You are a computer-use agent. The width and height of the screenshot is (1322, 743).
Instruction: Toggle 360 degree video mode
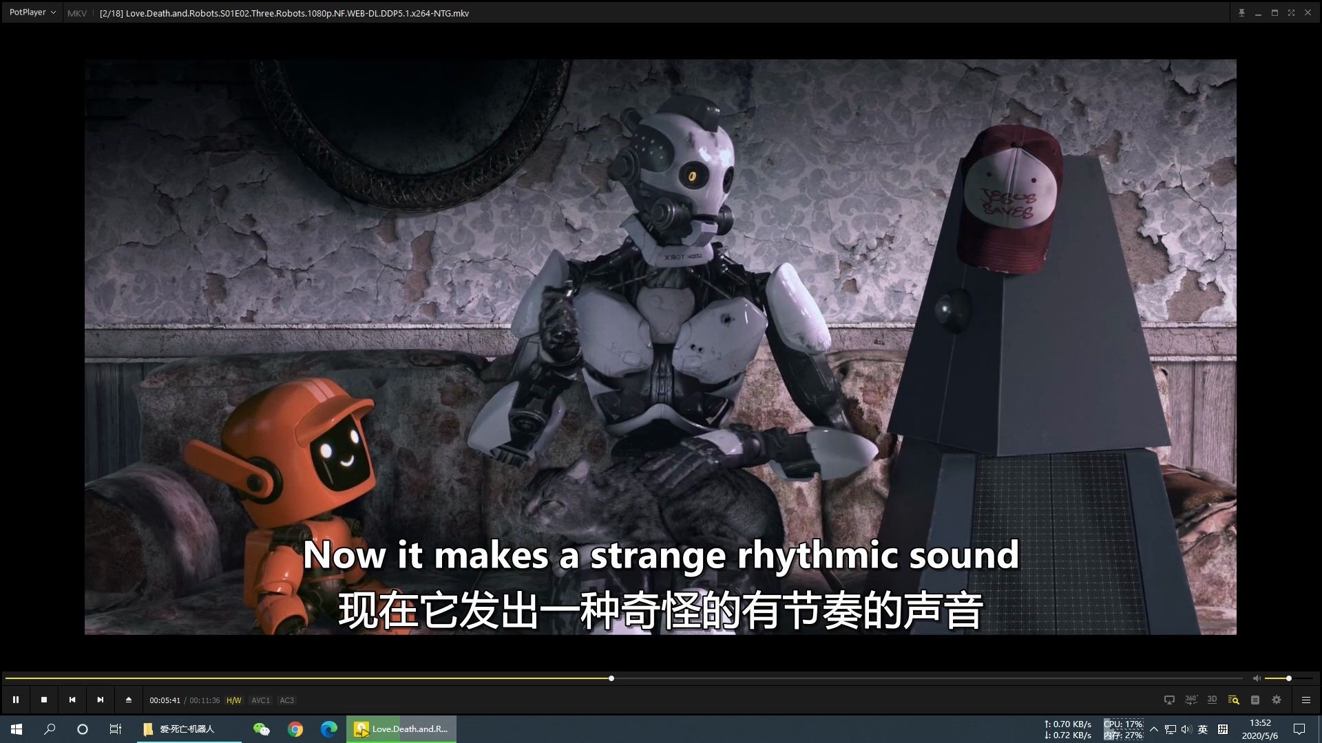click(1191, 700)
